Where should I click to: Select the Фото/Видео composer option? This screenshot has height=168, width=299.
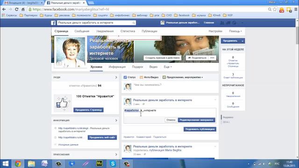tap(149, 77)
